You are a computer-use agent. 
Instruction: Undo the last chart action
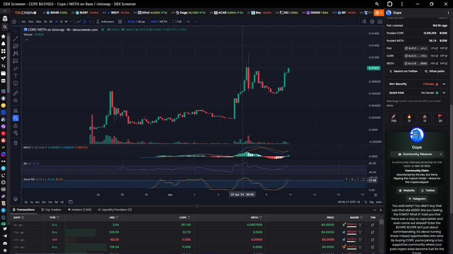point(188,21)
